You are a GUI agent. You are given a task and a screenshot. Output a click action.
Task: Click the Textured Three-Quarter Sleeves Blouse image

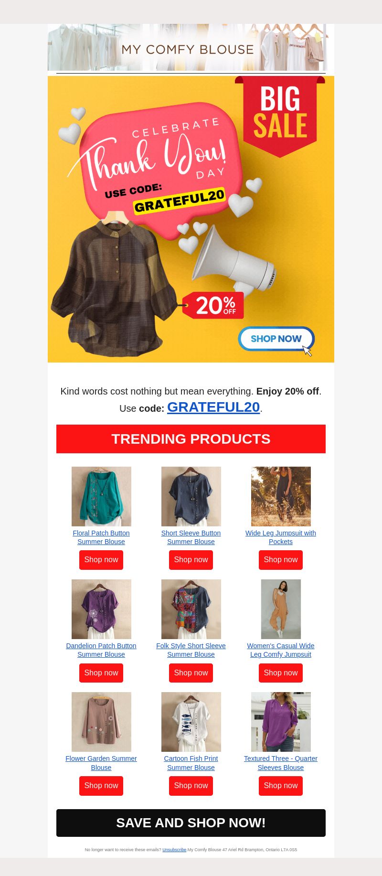(281, 722)
